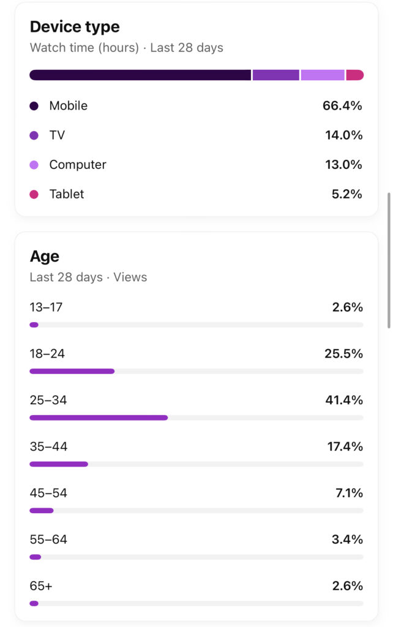This screenshot has width=393, height=627.
Task: Click the Mobile legend dot
Action: click(34, 106)
